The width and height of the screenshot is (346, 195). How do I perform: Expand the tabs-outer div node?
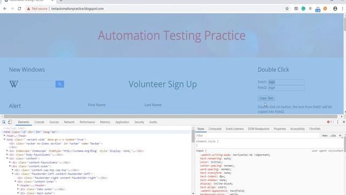pyautogui.click(x=18, y=189)
